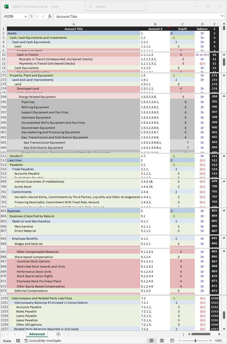Click the magnifier icon in the Search box
Viewport: 227px width, 344px height.
click(90, 6)
